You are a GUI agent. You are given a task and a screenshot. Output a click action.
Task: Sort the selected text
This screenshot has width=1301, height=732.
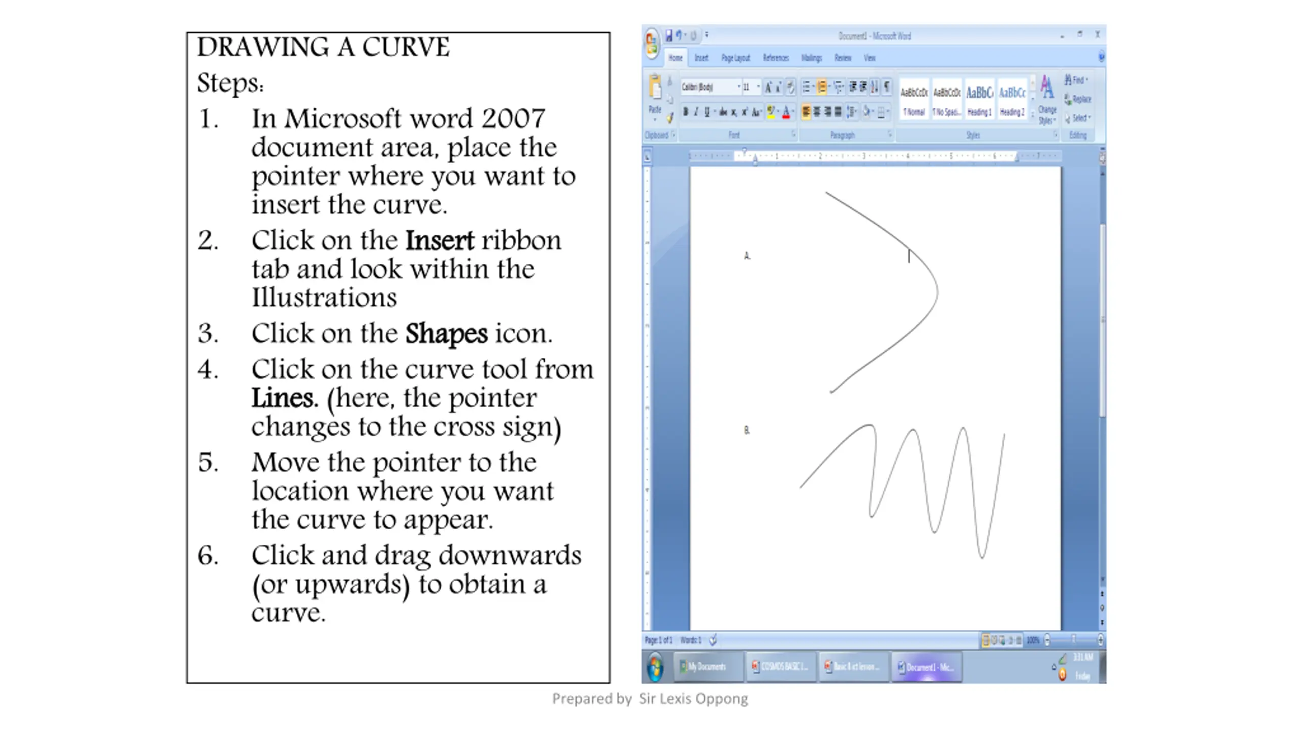[x=874, y=87]
